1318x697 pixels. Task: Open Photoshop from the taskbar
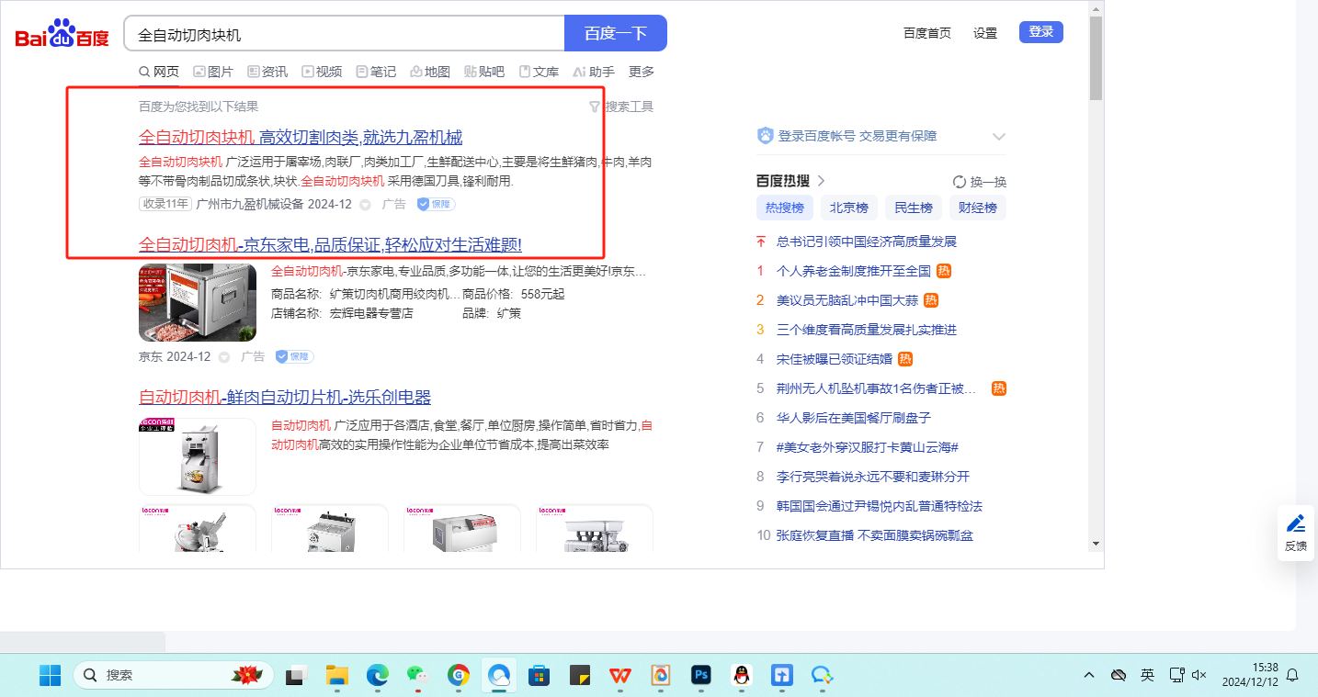click(x=701, y=675)
